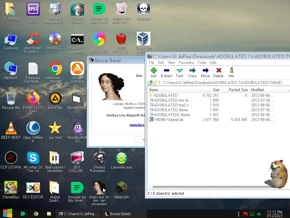Click the Chrome icon in the taskbar
The width and height of the screenshot is (290, 218).
(x=36, y=214)
